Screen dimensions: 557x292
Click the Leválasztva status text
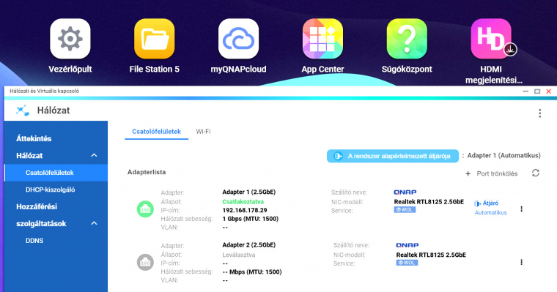click(x=239, y=255)
